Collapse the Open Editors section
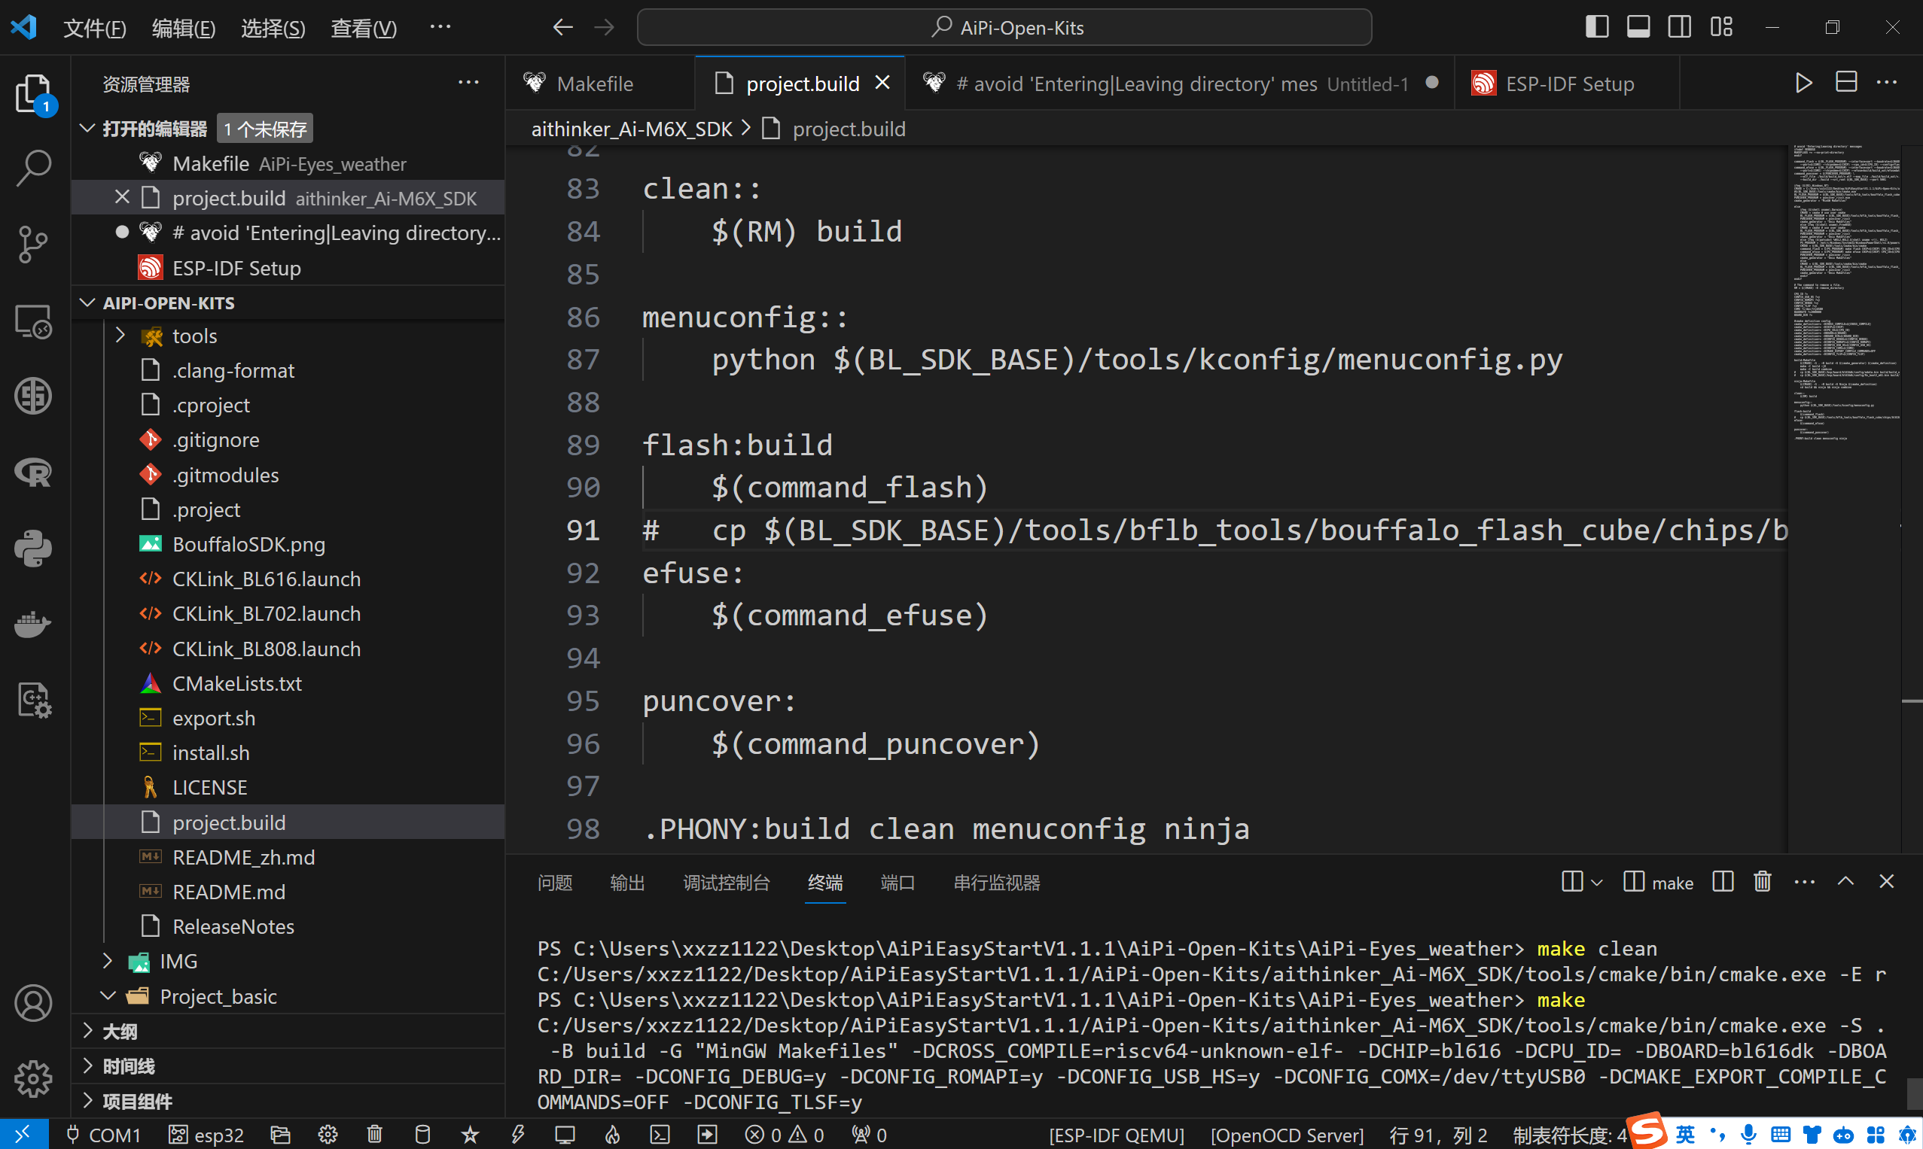The width and height of the screenshot is (1923, 1149). [x=87, y=129]
